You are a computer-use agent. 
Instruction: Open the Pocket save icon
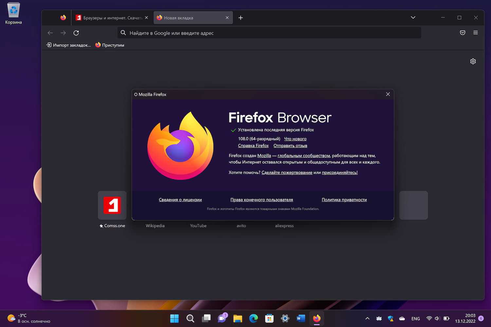pos(463,33)
